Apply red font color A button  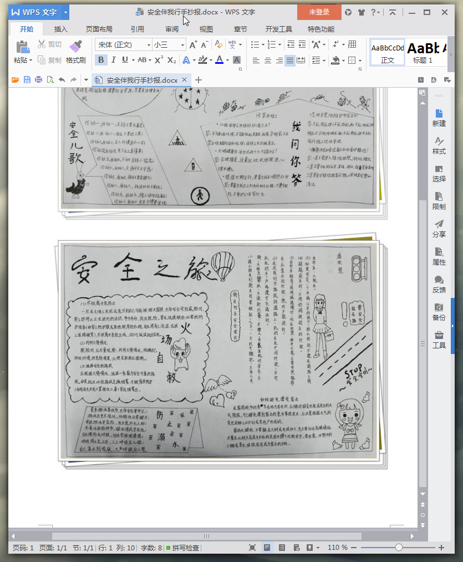point(220,60)
